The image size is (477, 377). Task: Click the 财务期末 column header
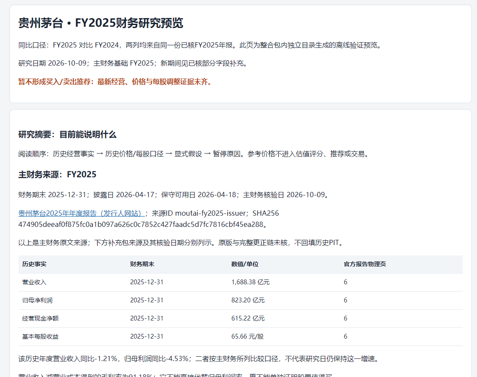[x=142, y=264]
